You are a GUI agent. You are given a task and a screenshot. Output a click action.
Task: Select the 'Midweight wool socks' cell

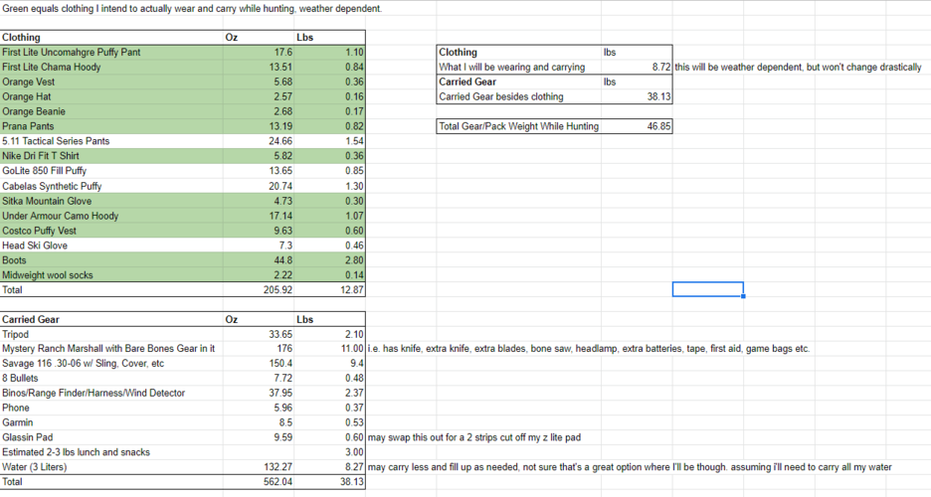[111, 275]
